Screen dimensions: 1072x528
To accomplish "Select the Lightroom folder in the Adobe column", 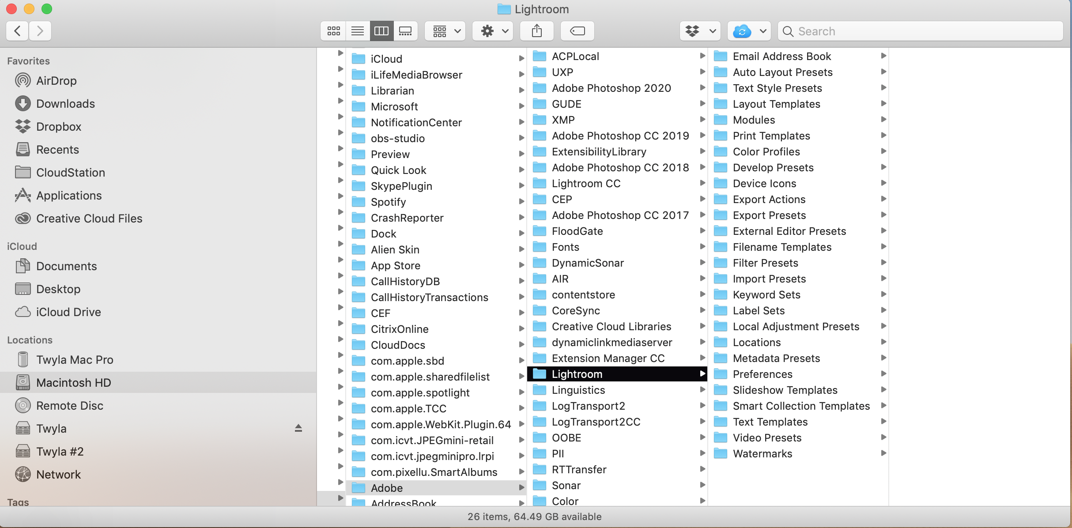I will tap(617, 374).
